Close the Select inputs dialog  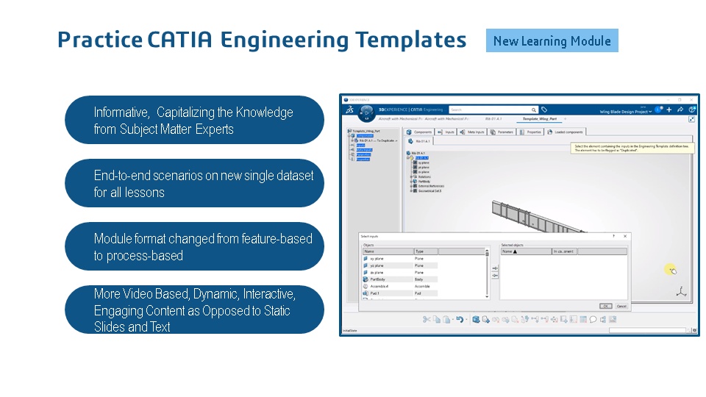[625, 236]
